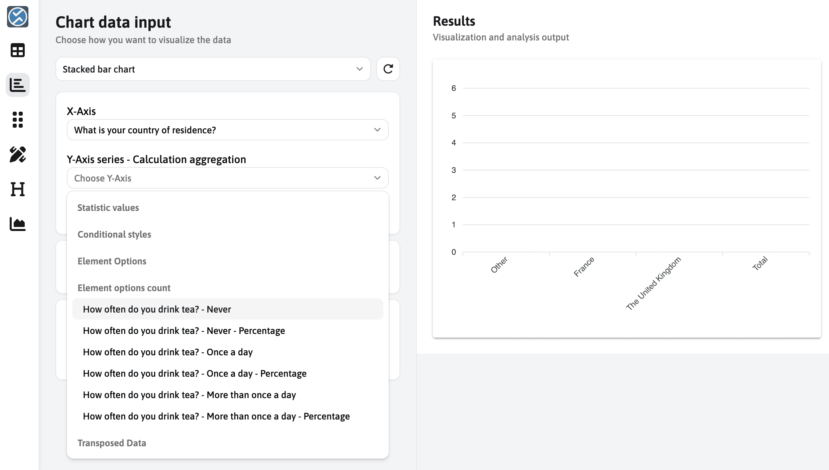The width and height of the screenshot is (829, 470).
Task: Collapse the Choose Y-Axis dropdown
Action: click(x=227, y=178)
